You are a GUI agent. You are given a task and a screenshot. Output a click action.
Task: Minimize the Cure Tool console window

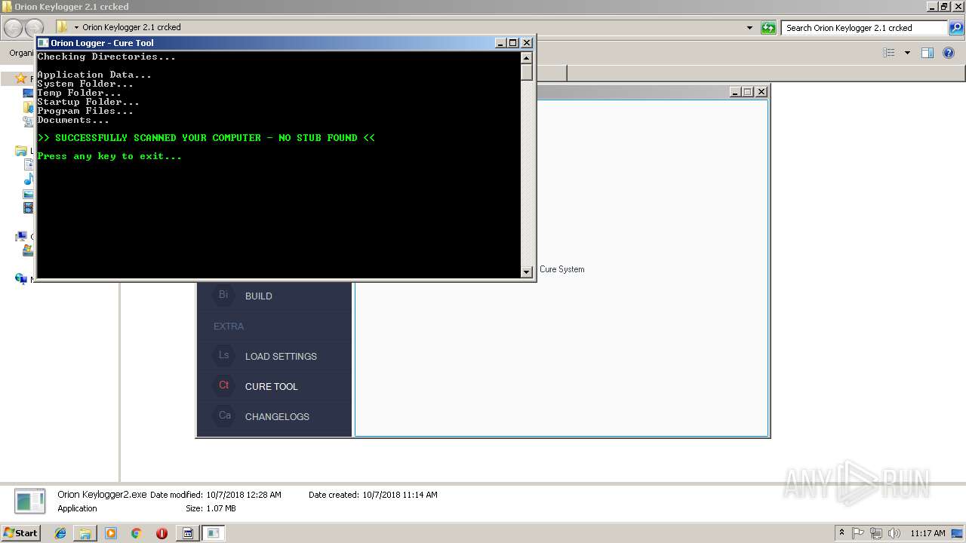500,43
